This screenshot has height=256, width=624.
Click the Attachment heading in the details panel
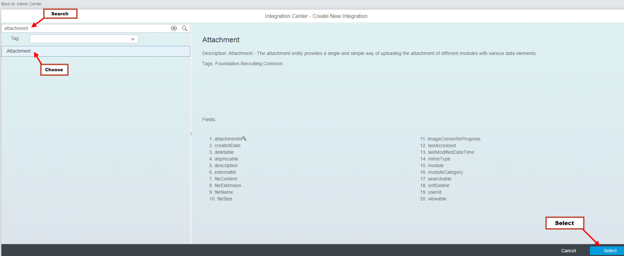coord(221,40)
